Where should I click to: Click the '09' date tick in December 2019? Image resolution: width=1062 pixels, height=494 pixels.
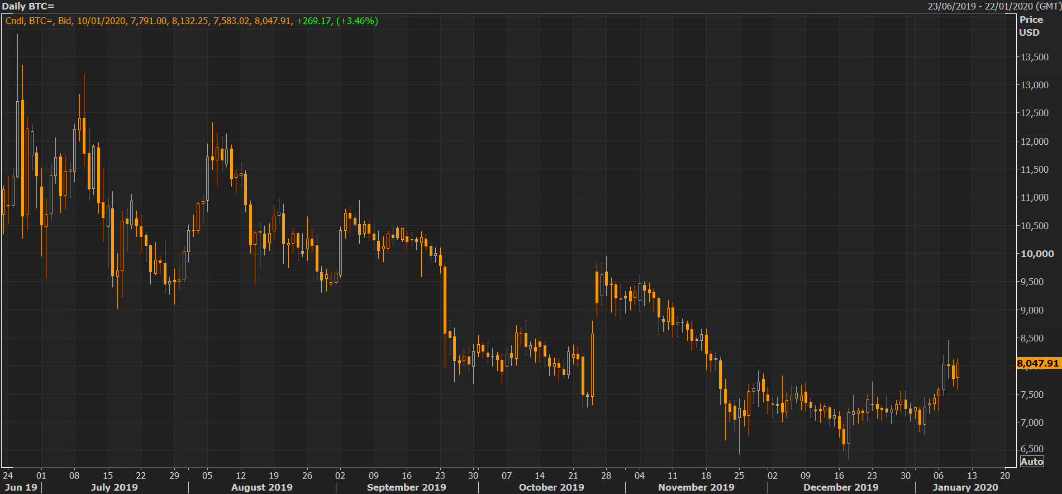point(806,476)
